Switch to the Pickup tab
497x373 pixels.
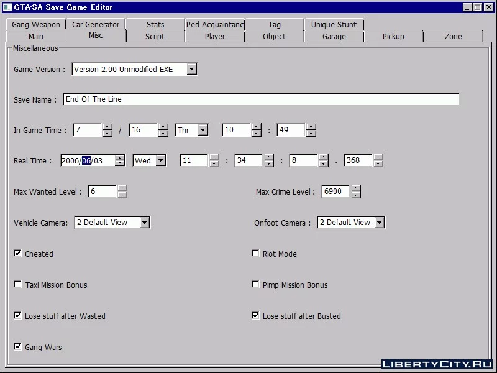coord(393,36)
